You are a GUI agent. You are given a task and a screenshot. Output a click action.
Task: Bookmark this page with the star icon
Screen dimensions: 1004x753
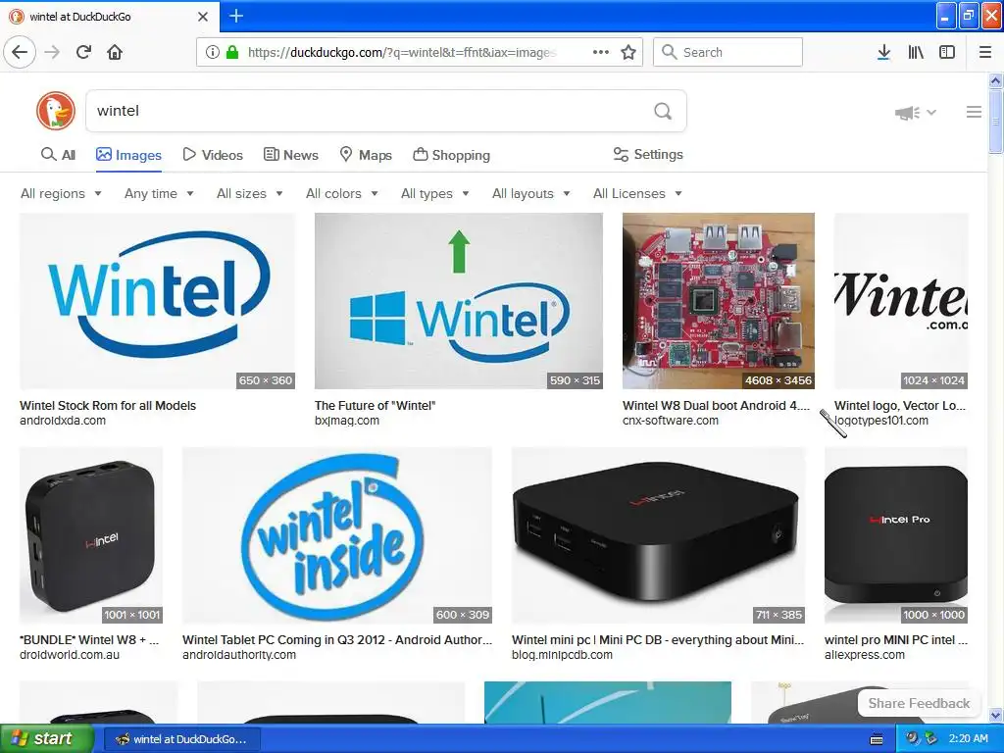tap(628, 52)
